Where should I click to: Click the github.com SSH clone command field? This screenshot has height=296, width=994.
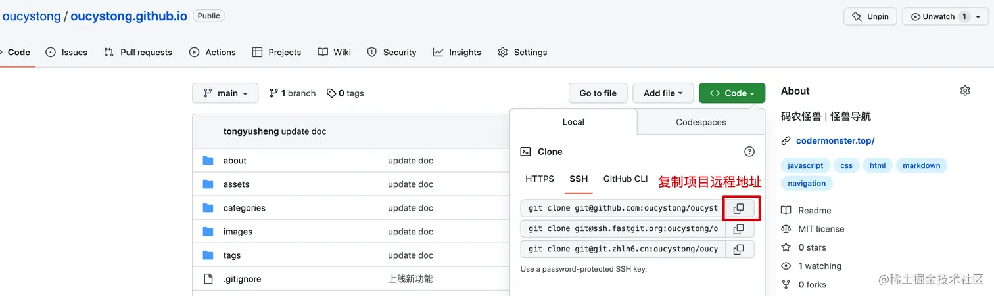623,208
